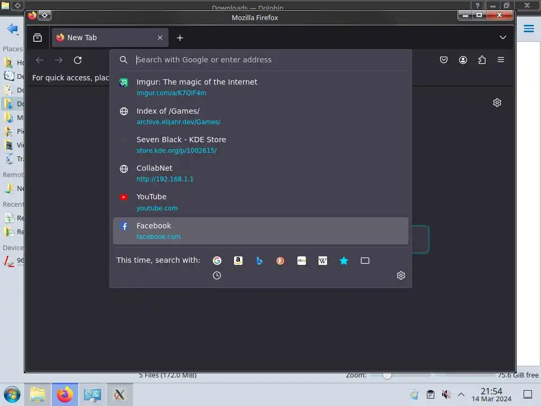Click show desktop button in tray
This screenshot has height=406, width=541.
click(528, 394)
